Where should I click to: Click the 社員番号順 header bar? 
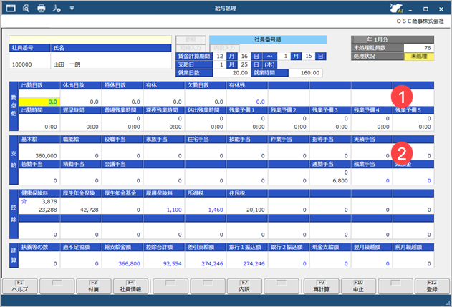(x=268, y=39)
